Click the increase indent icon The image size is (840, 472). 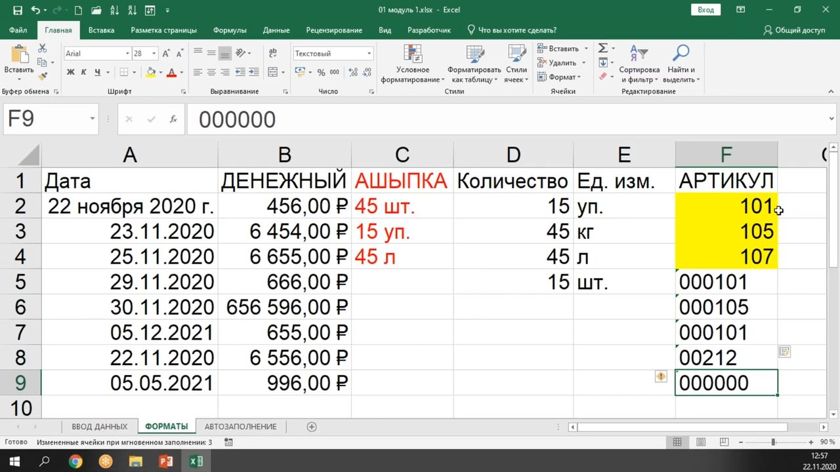click(x=254, y=72)
